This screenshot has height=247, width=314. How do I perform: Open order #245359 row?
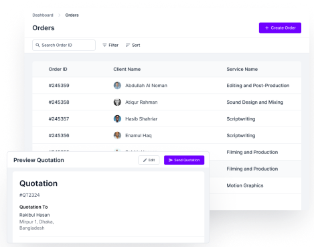coord(167,86)
